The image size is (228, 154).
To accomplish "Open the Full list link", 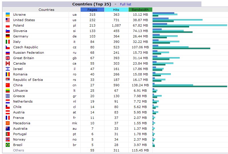I will click(125, 4).
